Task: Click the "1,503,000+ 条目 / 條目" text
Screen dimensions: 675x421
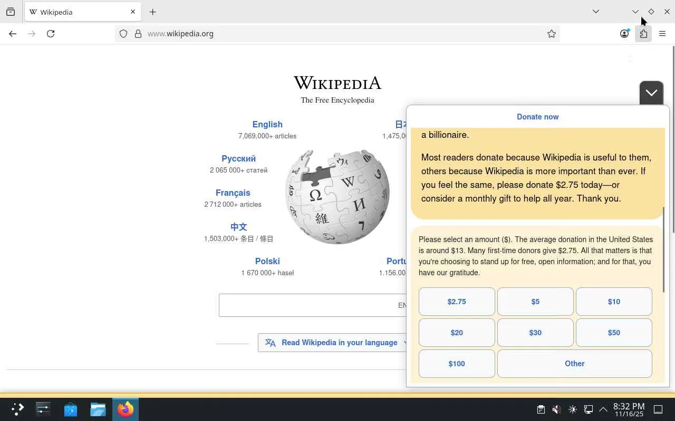Action: pos(238,239)
